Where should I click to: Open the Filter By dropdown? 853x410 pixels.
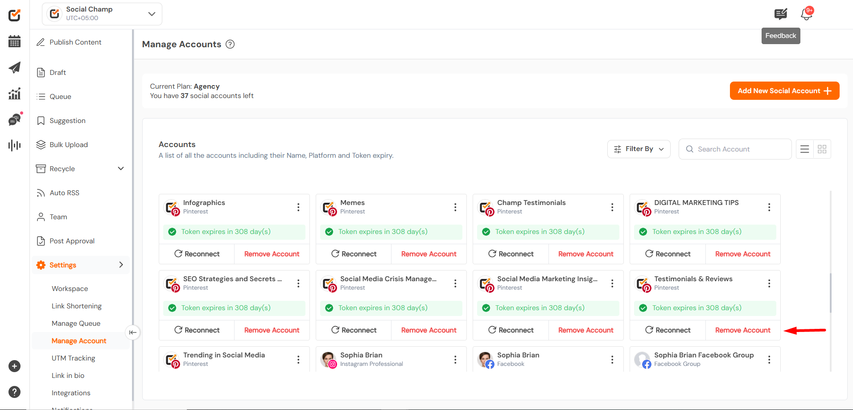point(639,149)
